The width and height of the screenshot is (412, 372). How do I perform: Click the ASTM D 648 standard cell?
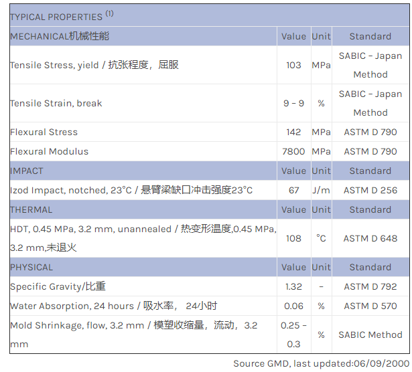(370, 238)
